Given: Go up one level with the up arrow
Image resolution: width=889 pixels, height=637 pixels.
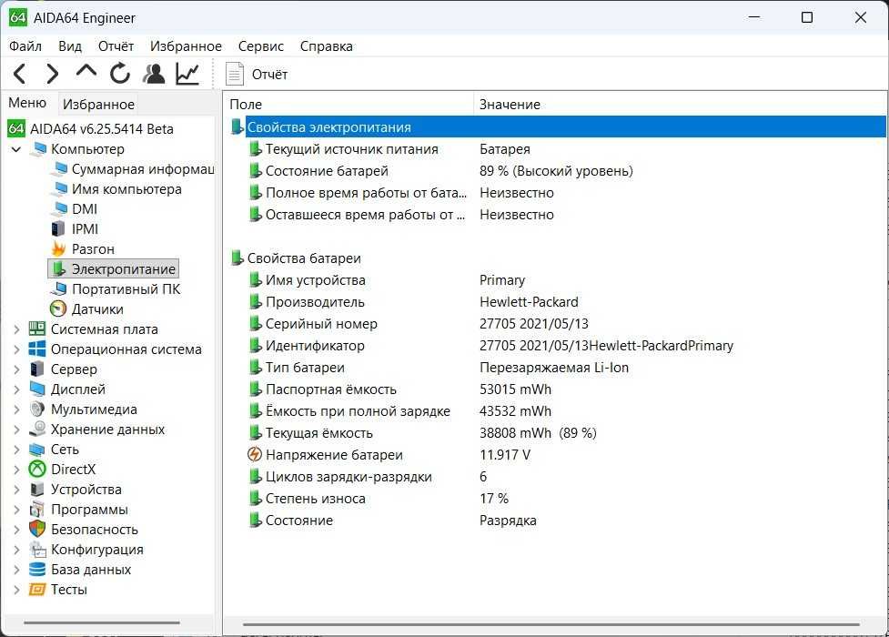Looking at the screenshot, I should (x=86, y=72).
